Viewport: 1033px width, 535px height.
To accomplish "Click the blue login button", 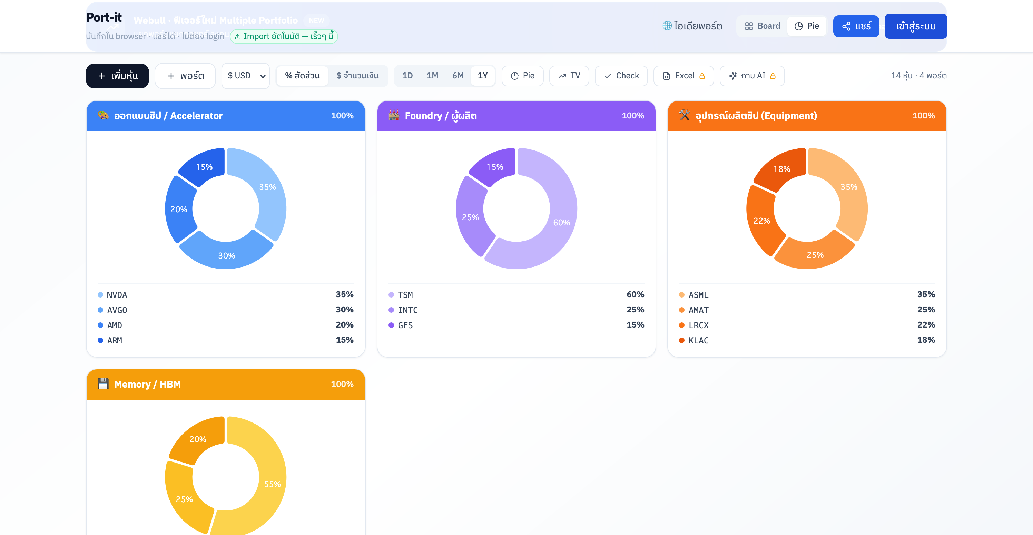I will click(x=916, y=26).
